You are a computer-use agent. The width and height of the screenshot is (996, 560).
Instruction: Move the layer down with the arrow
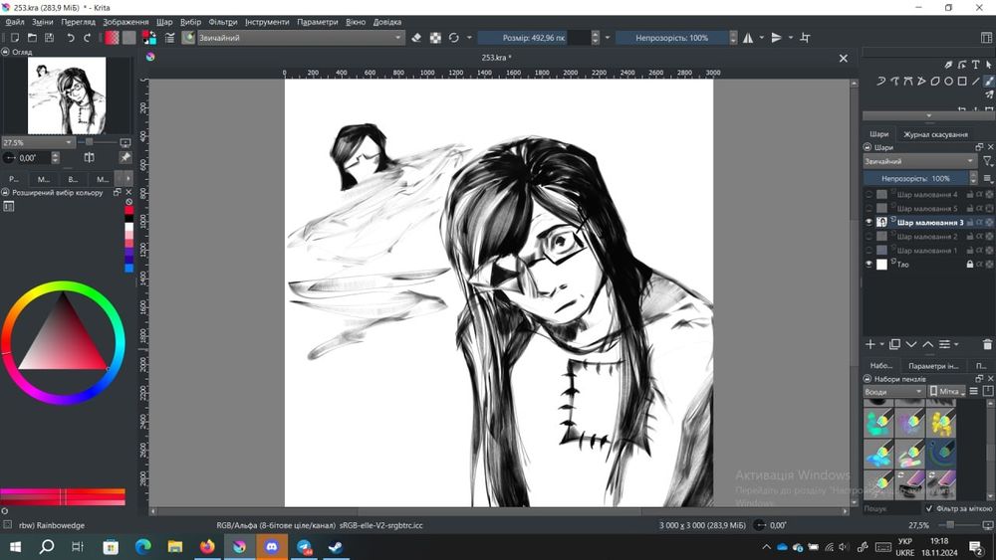coord(911,344)
